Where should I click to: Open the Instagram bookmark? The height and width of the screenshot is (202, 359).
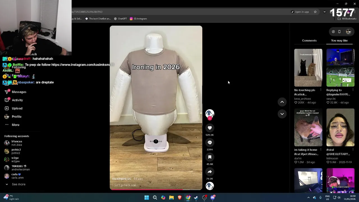[138, 19]
